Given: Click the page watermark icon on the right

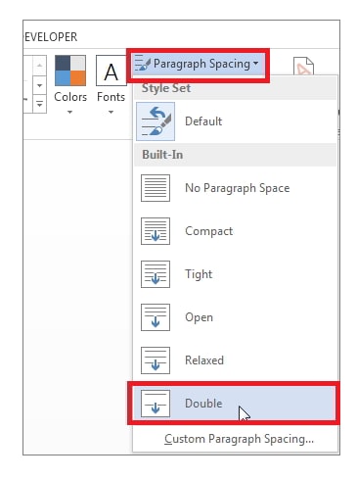Looking at the screenshot, I should tap(303, 67).
